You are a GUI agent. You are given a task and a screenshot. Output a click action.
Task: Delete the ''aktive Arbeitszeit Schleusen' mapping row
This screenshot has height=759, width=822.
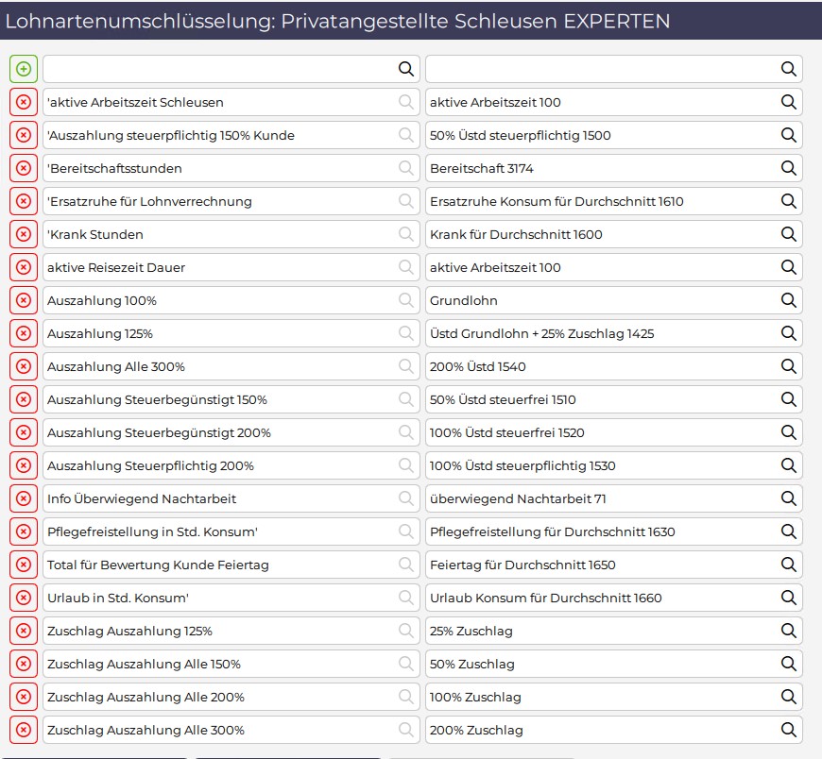click(x=24, y=102)
